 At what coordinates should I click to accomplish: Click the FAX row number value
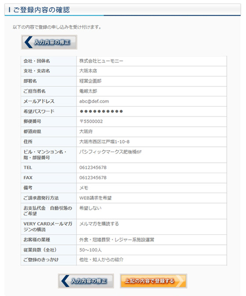tap(93, 178)
